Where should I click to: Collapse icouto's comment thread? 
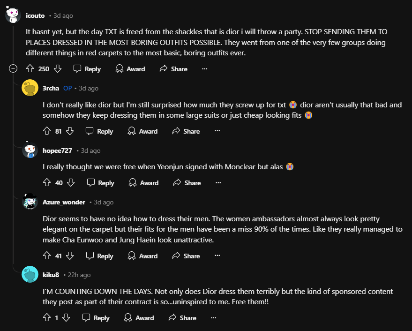[13, 69]
